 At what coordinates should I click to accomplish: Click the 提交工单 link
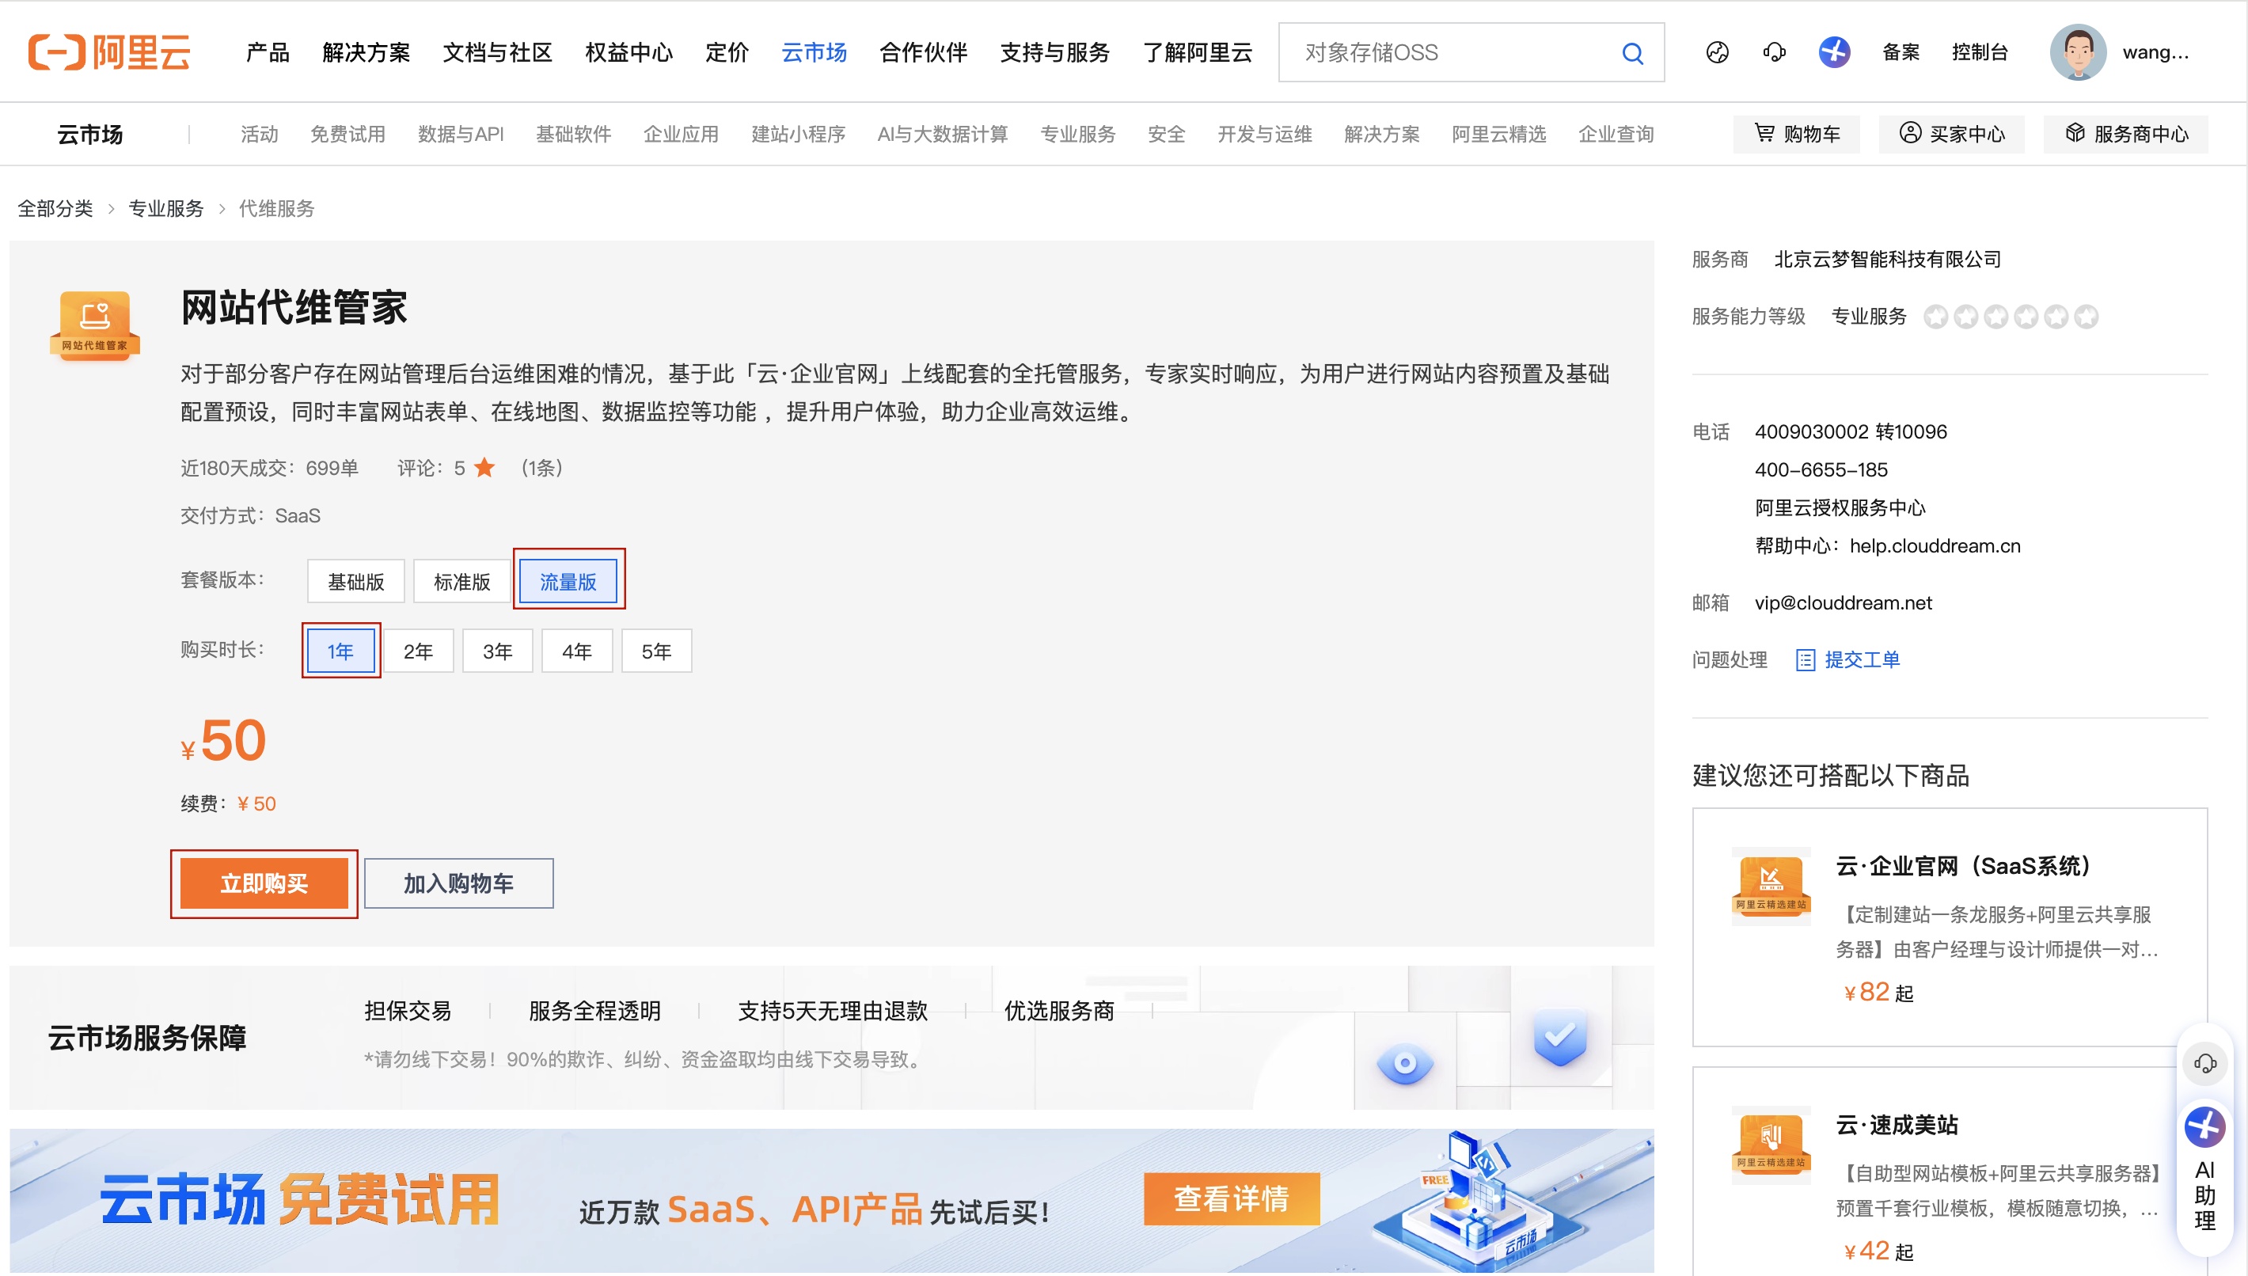[x=1863, y=659]
